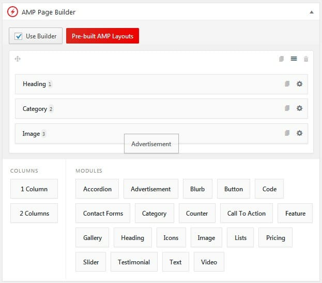Add the Video module
This screenshot has width=322, height=283.
(209, 262)
